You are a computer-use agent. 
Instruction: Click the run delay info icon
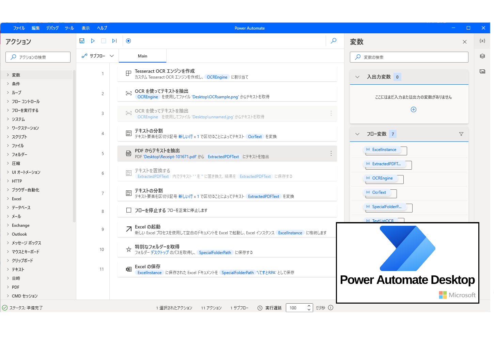tap(331, 308)
